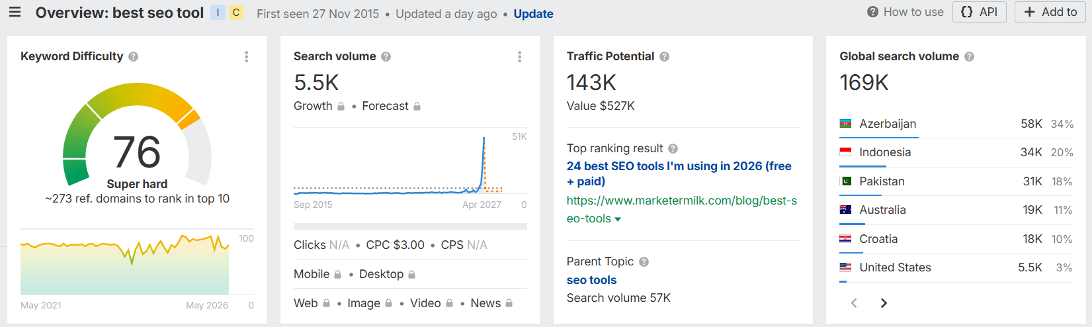Image resolution: width=1092 pixels, height=327 pixels.
Task: Click the Image lock icon
Action: [x=388, y=303]
